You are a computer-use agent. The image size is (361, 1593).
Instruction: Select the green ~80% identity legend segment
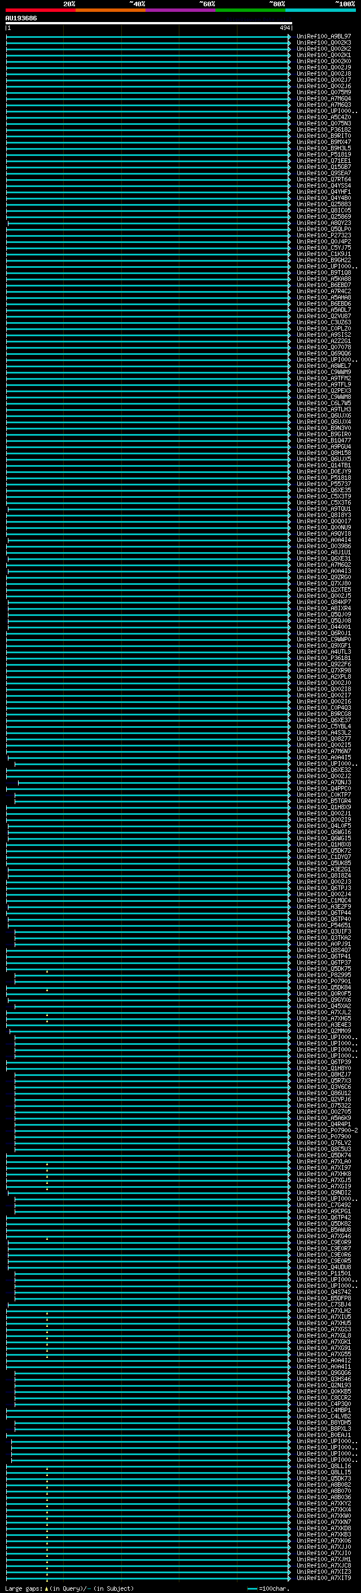click(x=250, y=10)
